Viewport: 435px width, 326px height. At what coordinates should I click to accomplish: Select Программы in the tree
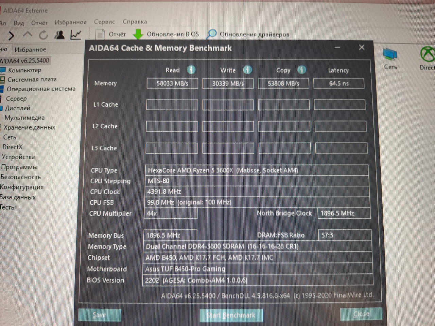click(19, 167)
